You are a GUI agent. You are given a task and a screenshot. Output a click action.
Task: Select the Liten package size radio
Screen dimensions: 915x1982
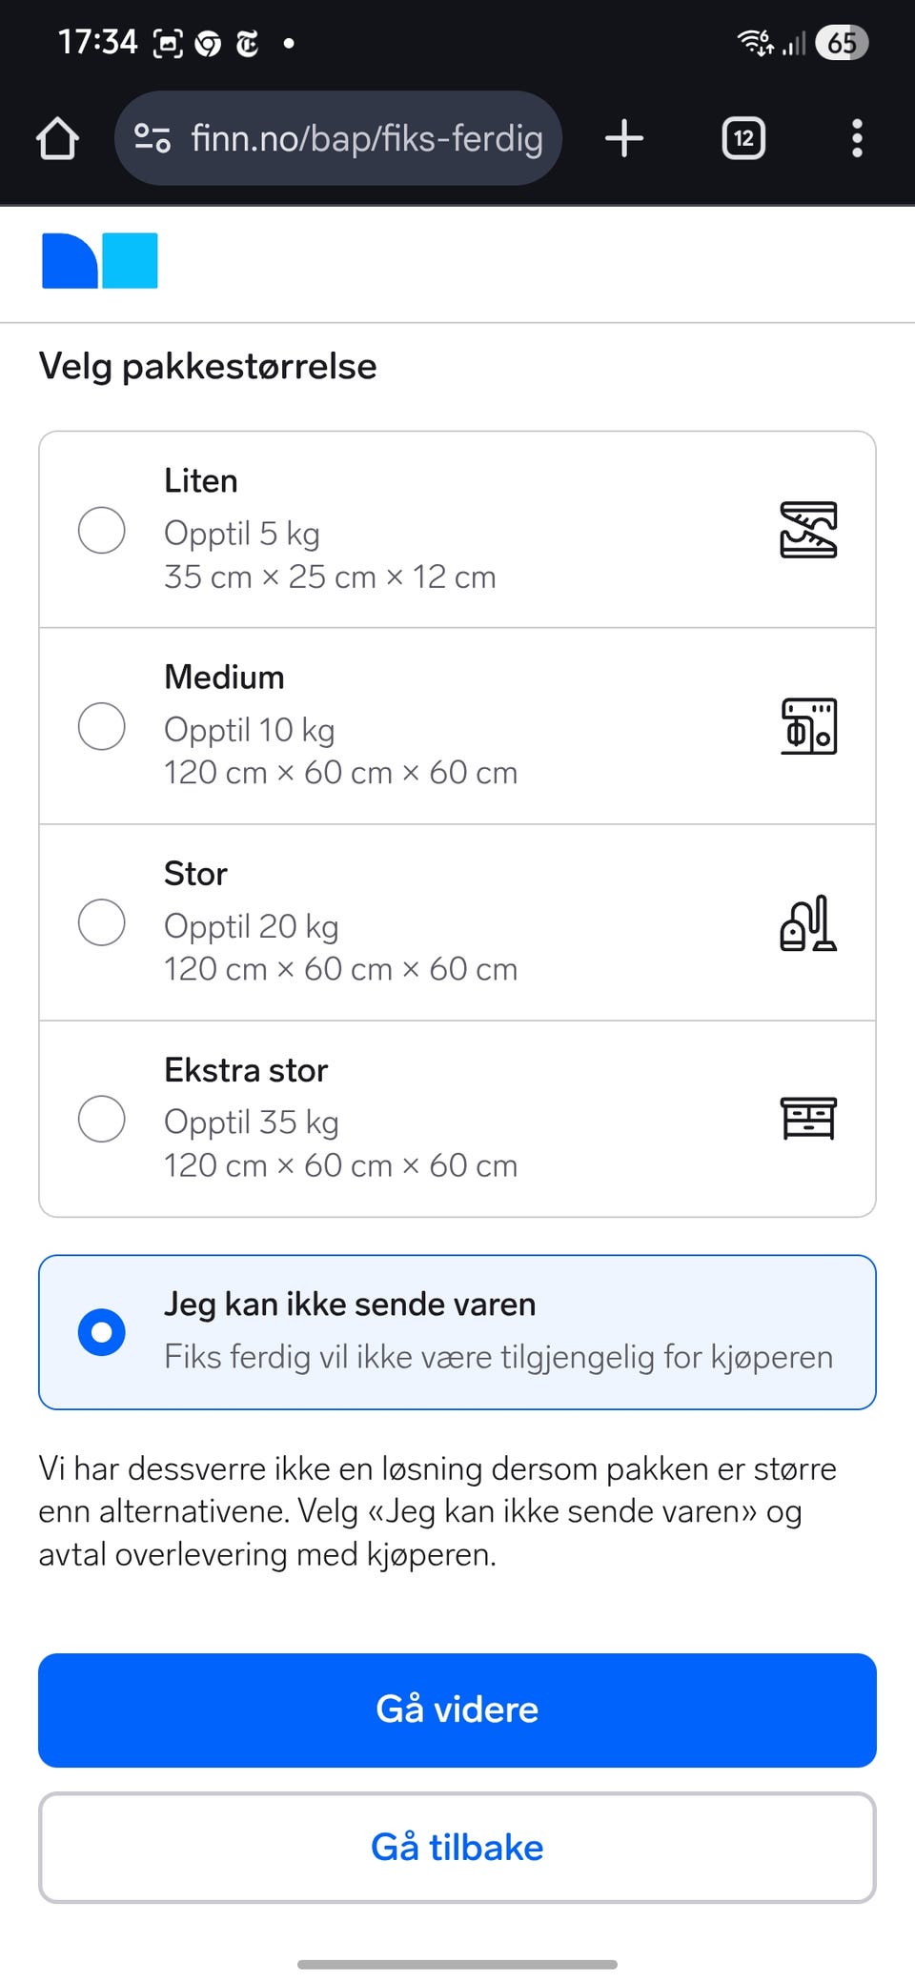[102, 530]
